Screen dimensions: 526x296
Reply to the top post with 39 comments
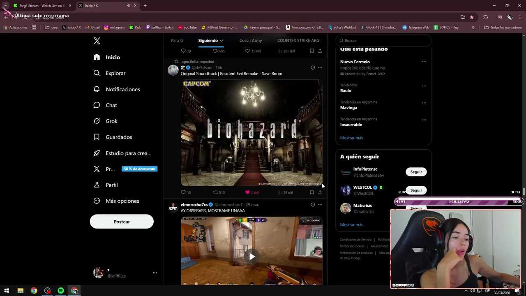point(183,51)
